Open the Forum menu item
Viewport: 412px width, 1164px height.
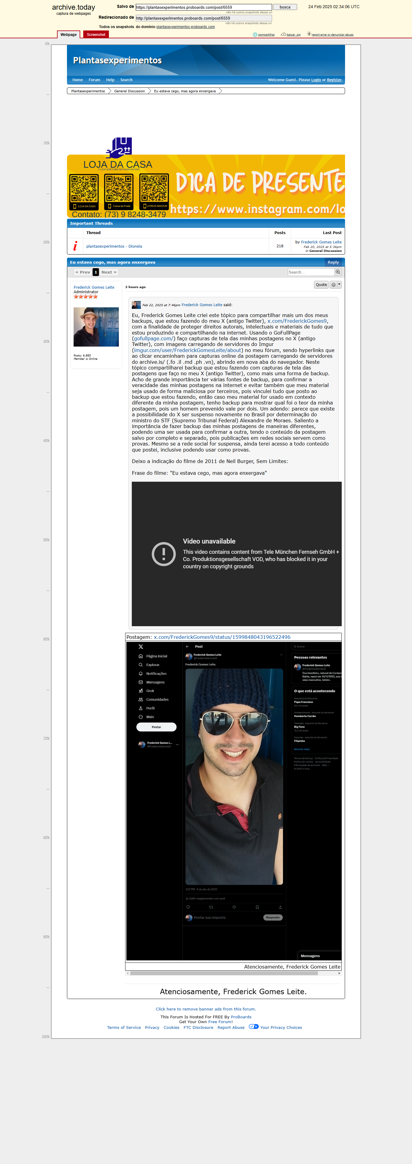click(94, 80)
